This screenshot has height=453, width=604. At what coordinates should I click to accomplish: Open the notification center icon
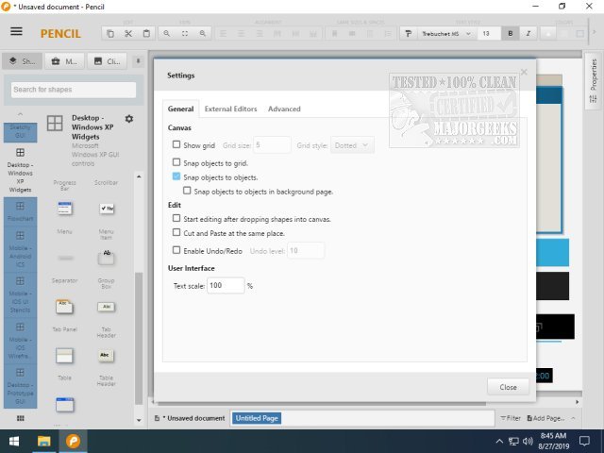(585, 441)
